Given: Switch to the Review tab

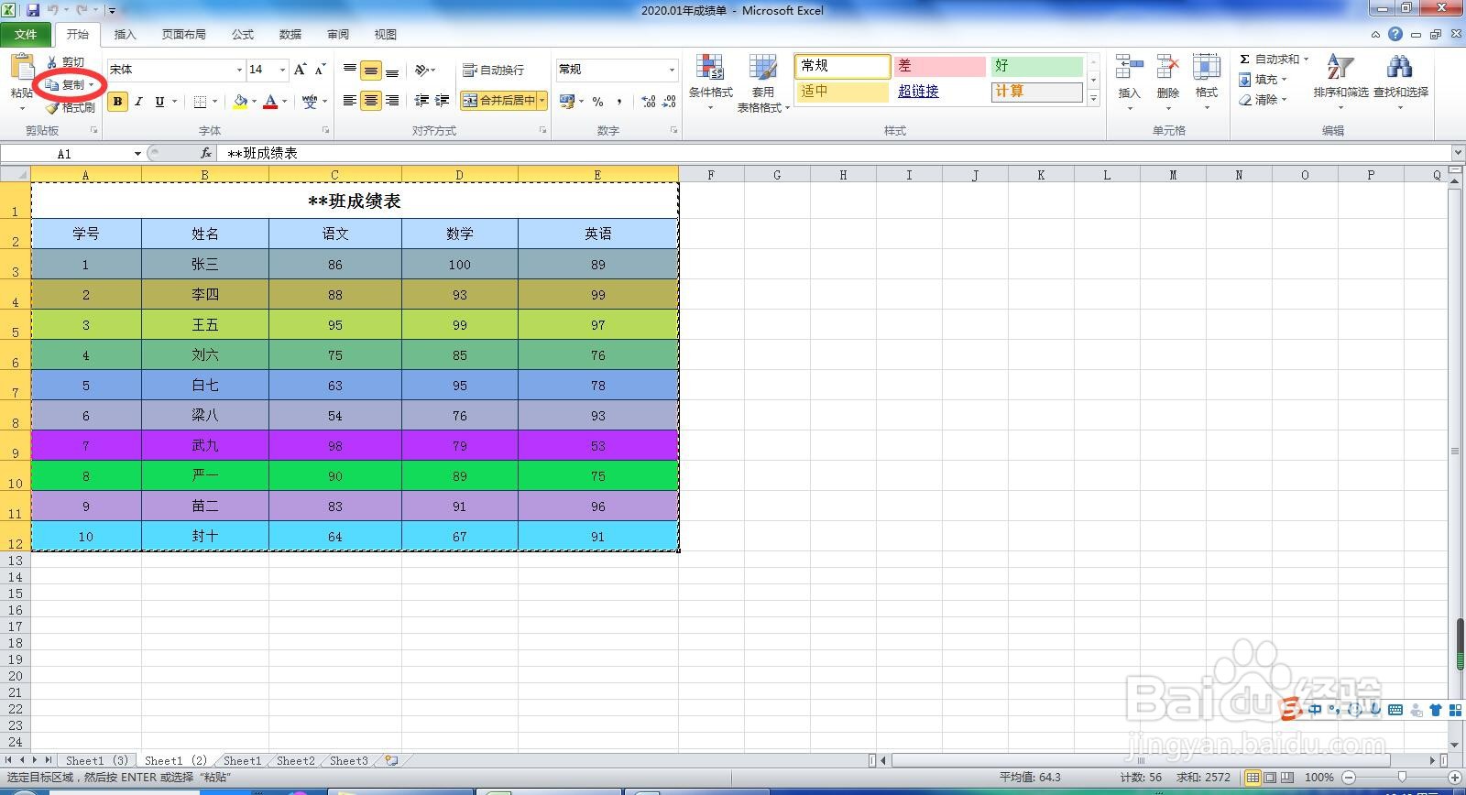Looking at the screenshot, I should coord(338,35).
